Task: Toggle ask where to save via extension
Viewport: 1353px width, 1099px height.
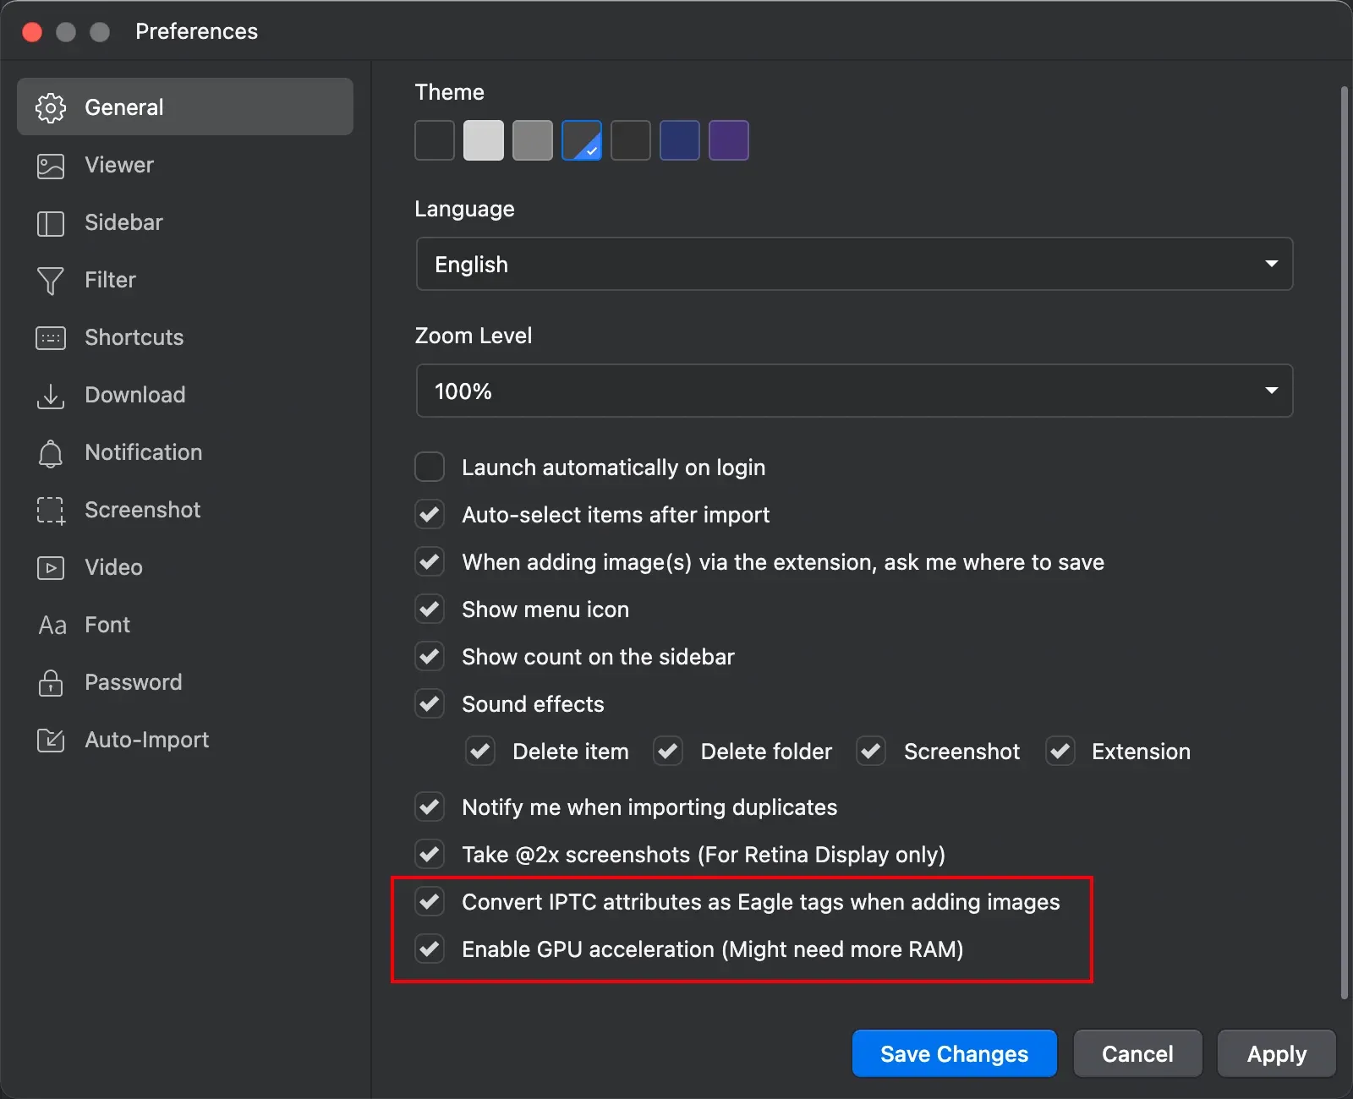Action: [430, 561]
